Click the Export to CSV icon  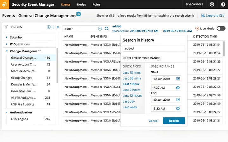203,15
